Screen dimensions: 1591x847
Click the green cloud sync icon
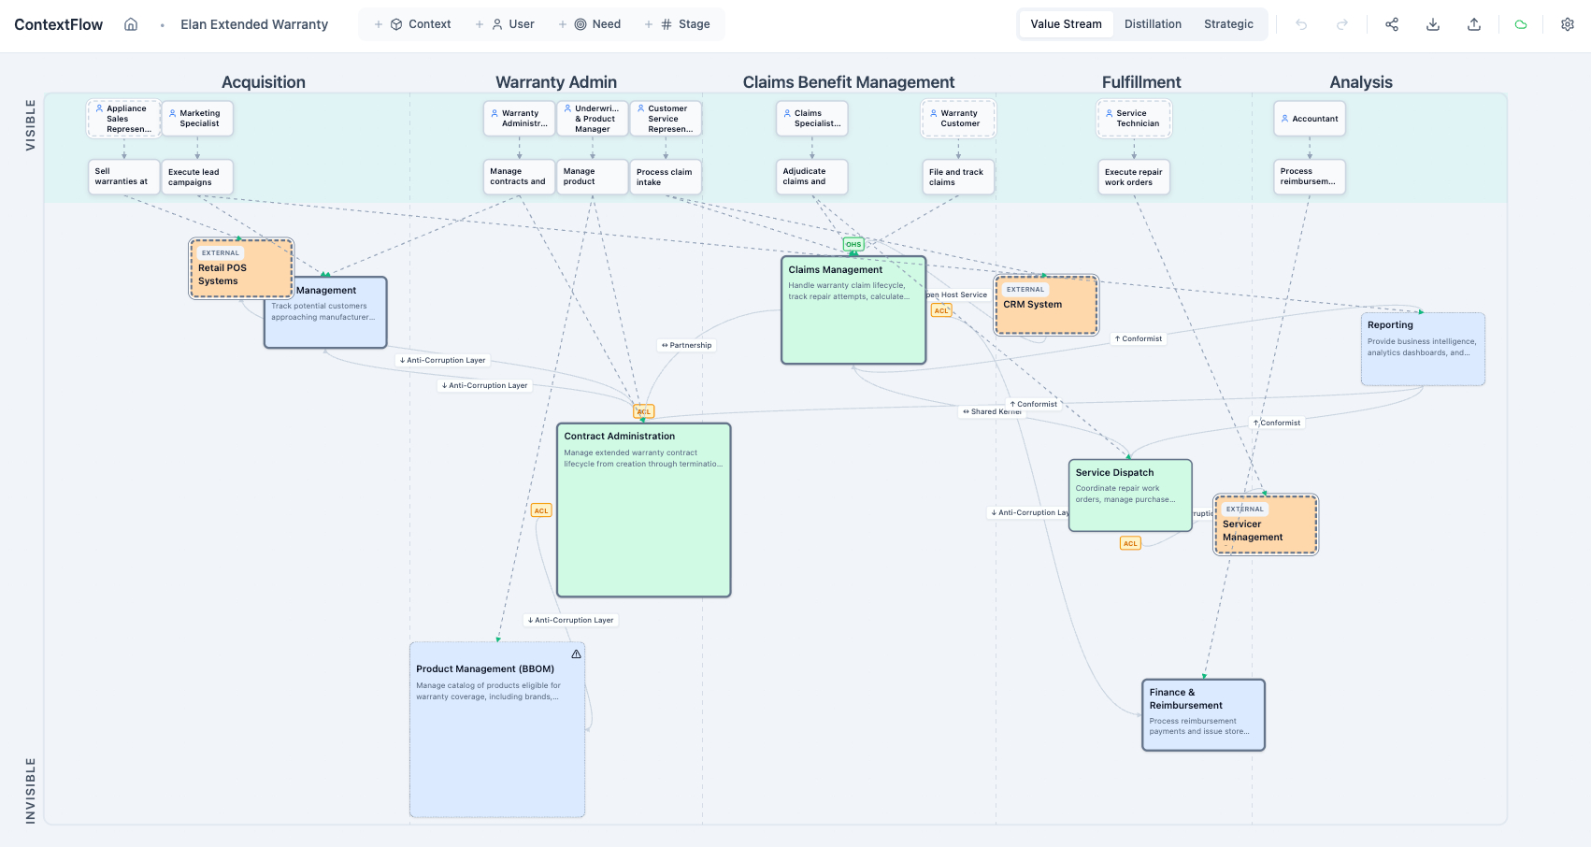point(1521,24)
